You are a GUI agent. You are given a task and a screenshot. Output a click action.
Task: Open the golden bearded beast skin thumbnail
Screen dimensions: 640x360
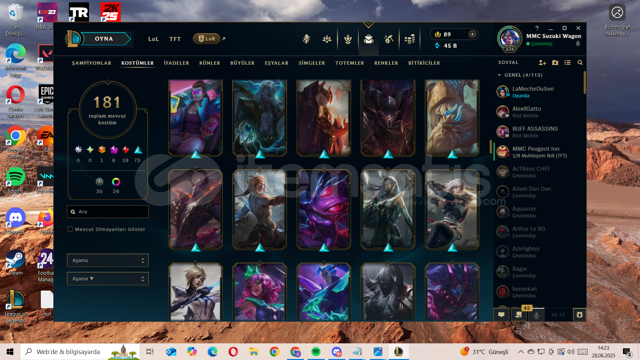click(x=452, y=117)
